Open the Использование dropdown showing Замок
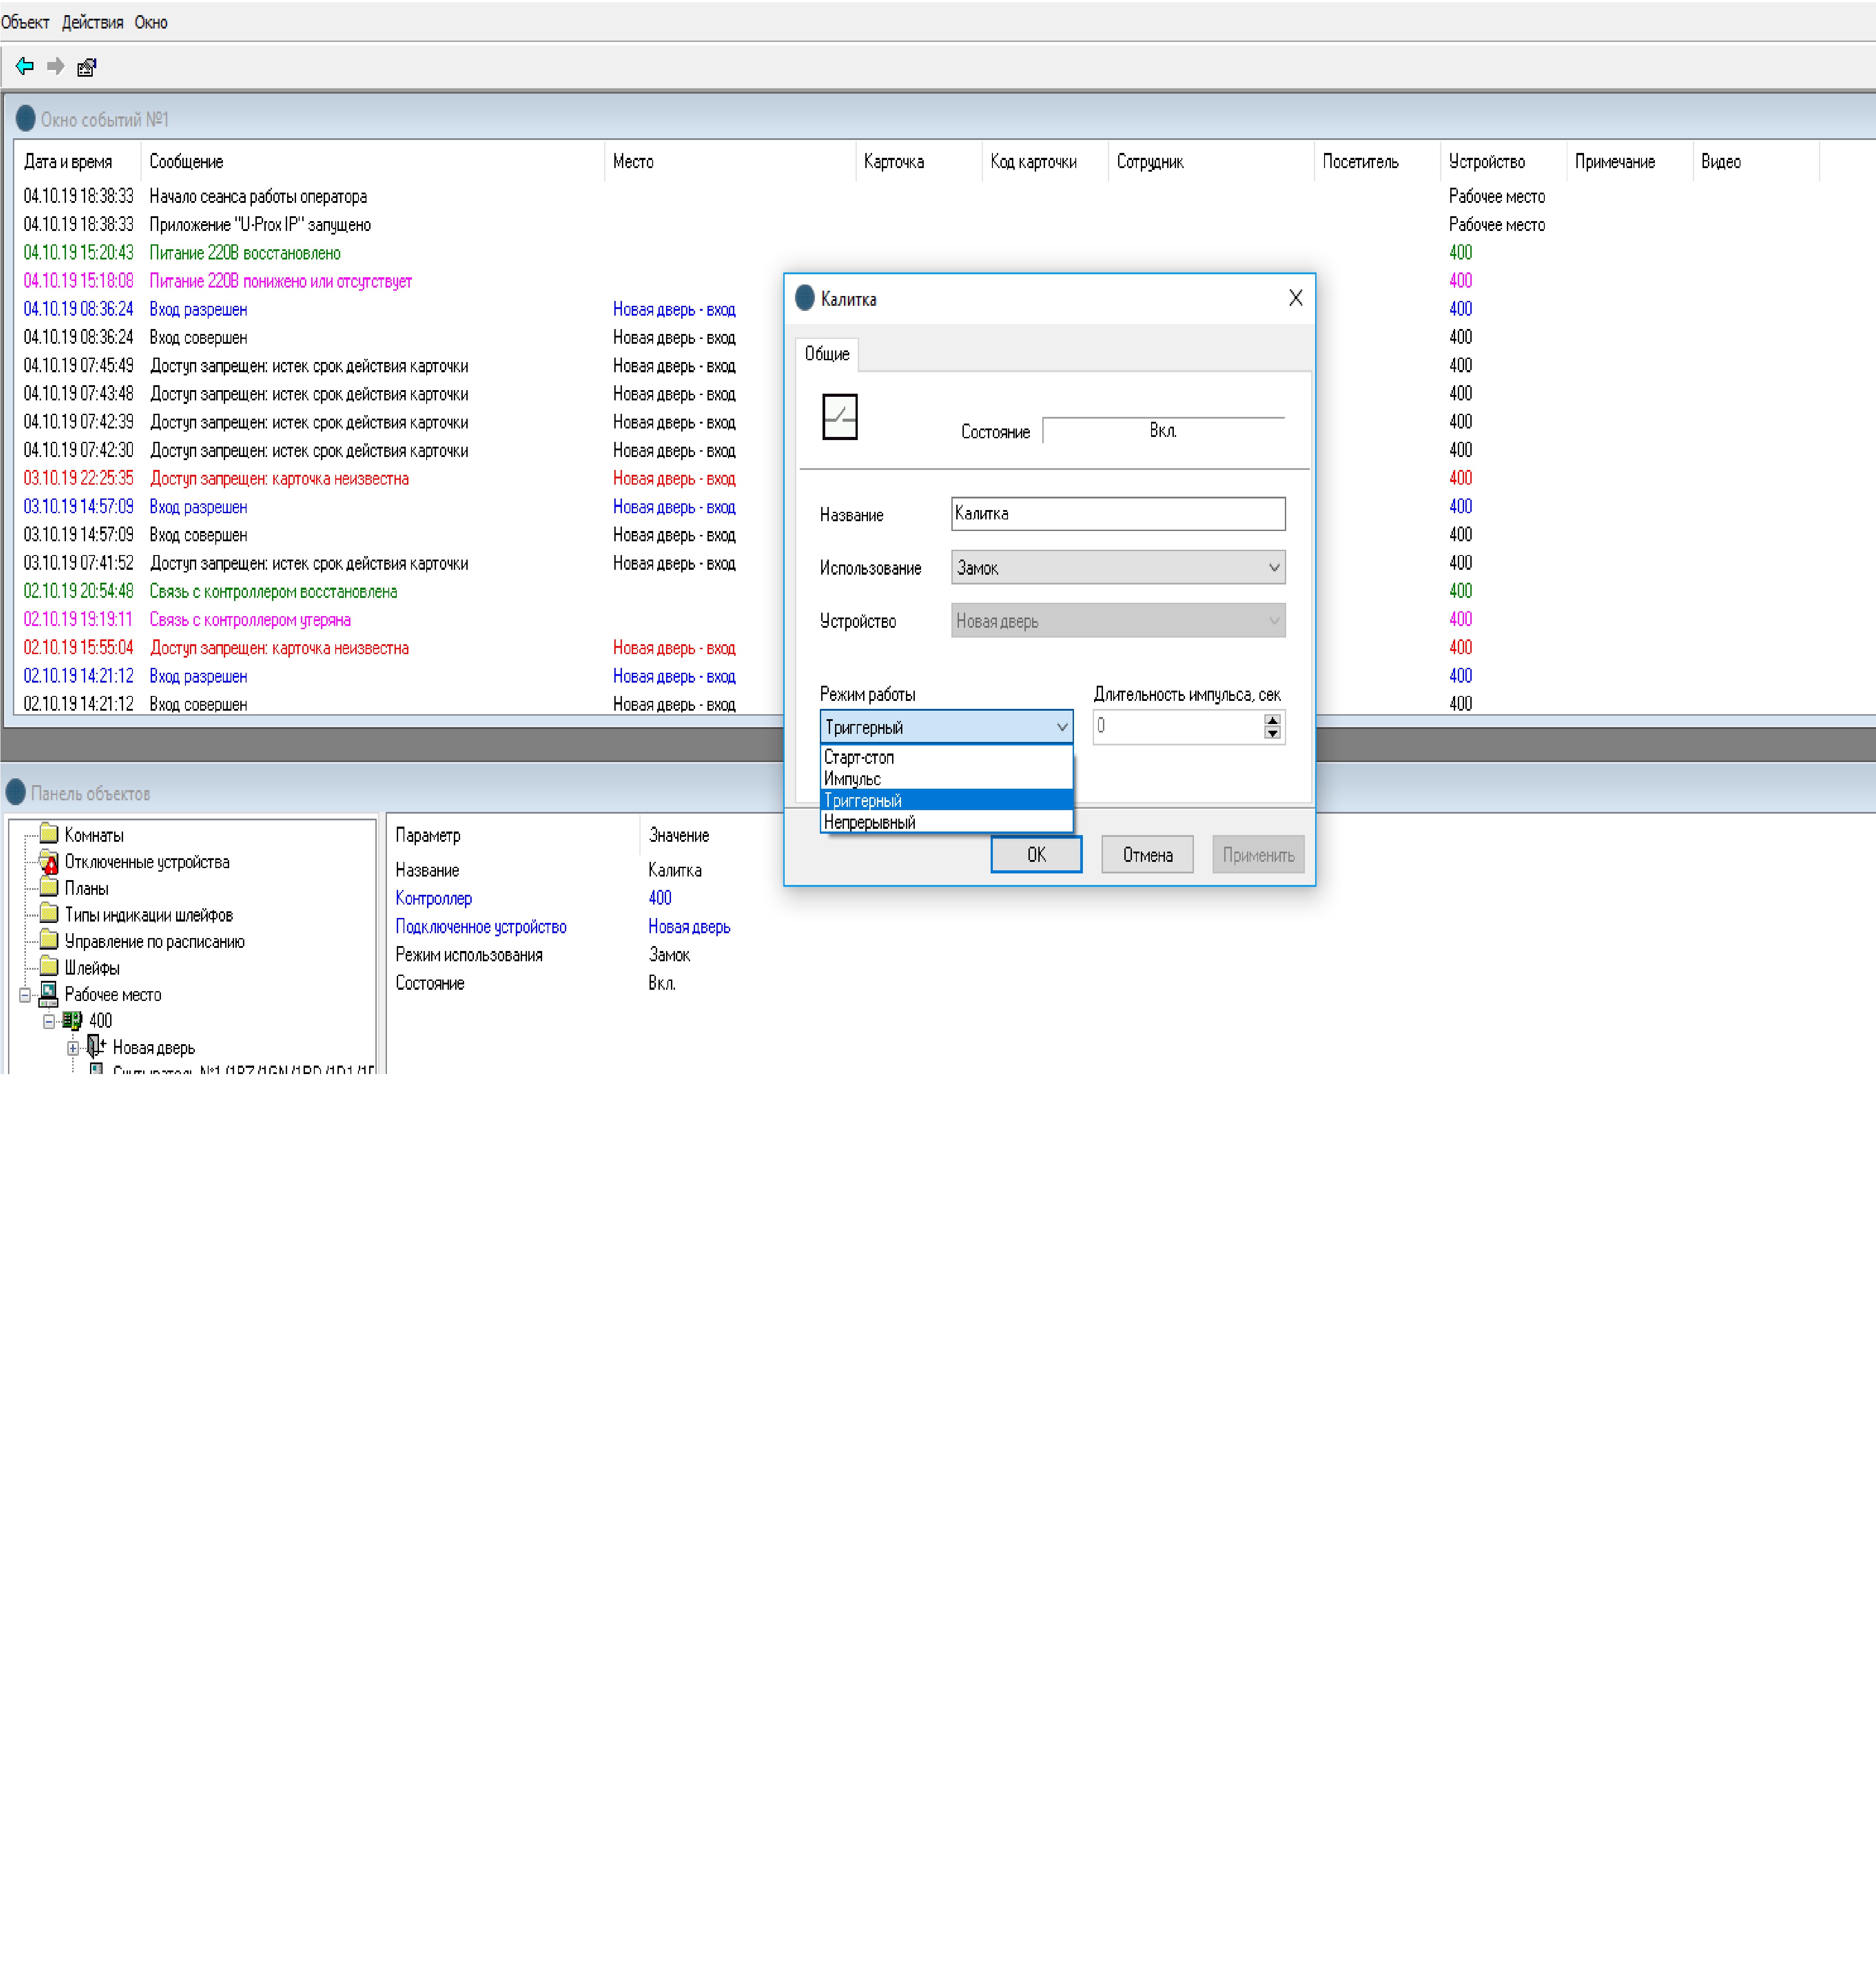This screenshot has width=1876, height=1976. [x=1117, y=567]
